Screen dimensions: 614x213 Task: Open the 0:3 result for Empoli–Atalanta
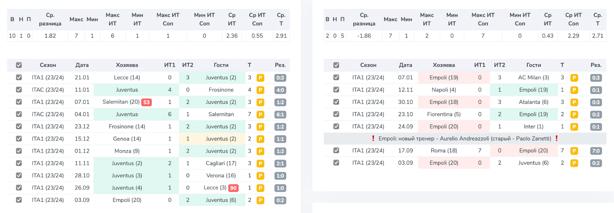click(x=596, y=102)
